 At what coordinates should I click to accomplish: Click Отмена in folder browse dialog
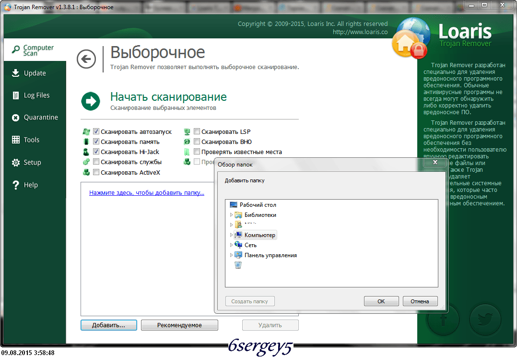(x=420, y=301)
